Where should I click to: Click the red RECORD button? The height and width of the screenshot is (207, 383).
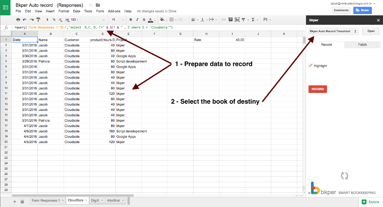click(x=318, y=89)
